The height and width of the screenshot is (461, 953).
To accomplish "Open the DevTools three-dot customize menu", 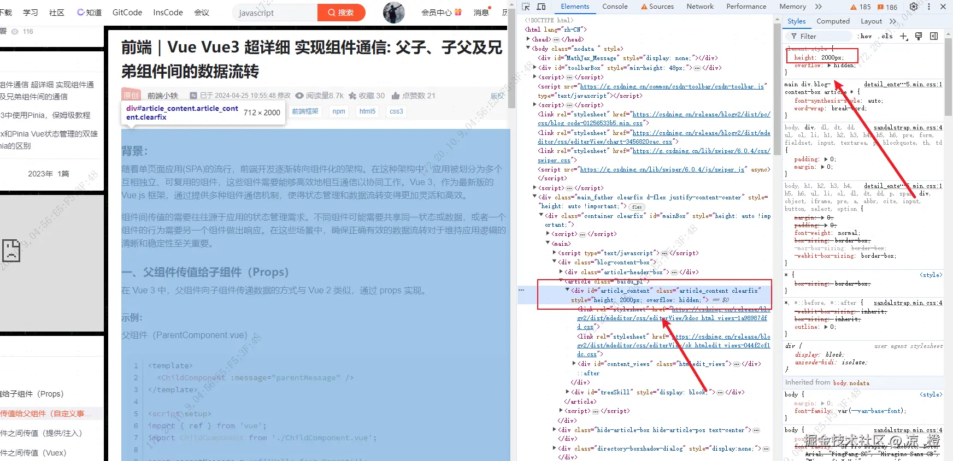I will click(928, 7).
